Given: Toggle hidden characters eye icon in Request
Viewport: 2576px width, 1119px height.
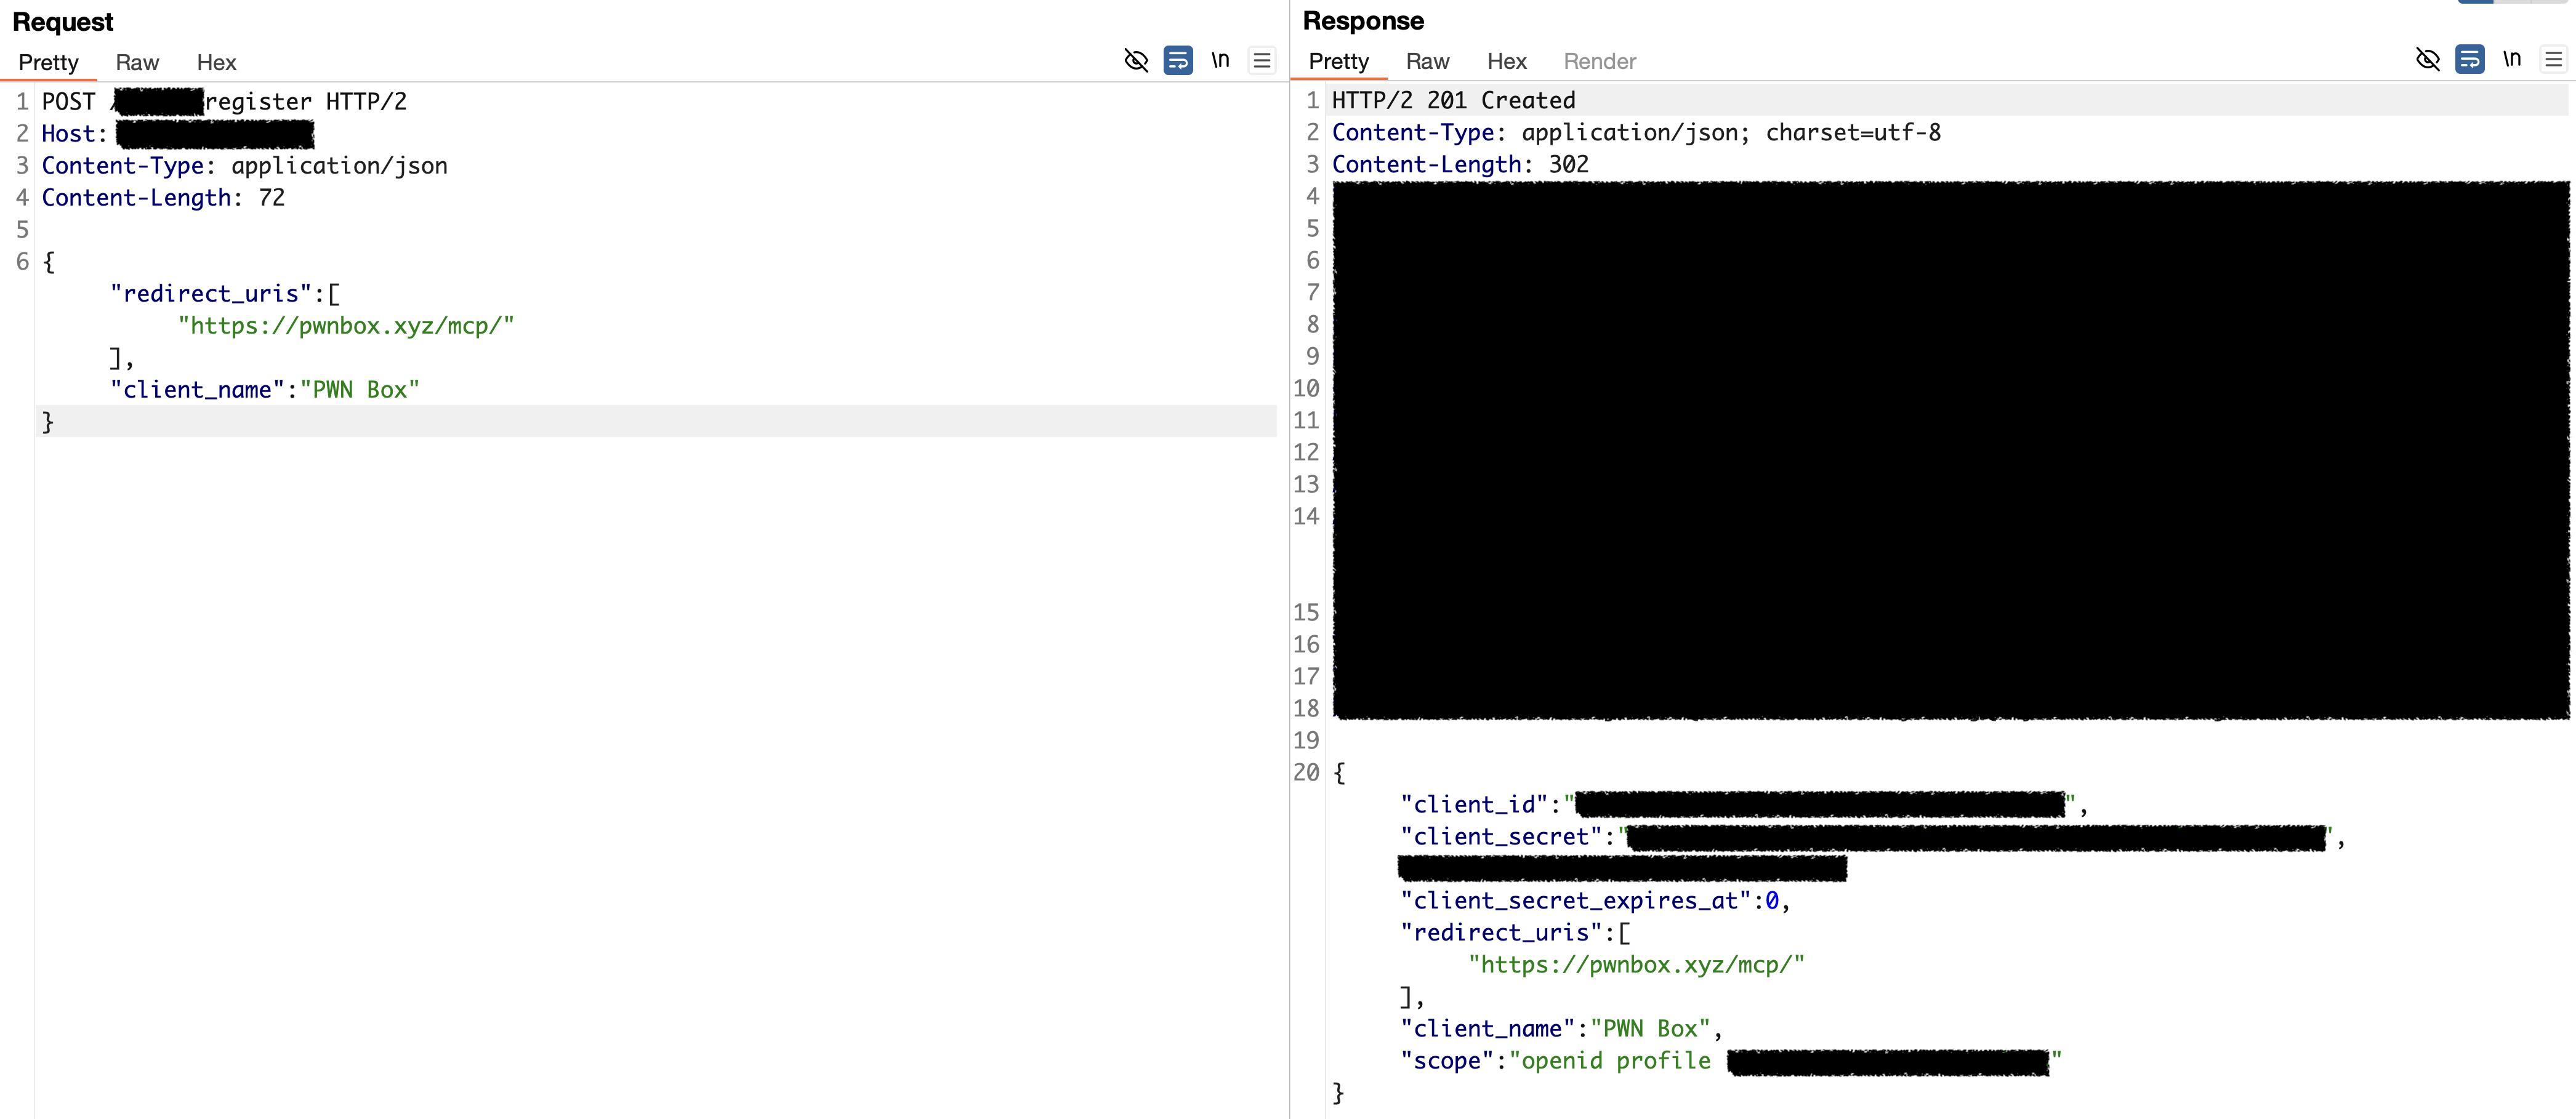Looking at the screenshot, I should pyautogui.click(x=1136, y=60).
